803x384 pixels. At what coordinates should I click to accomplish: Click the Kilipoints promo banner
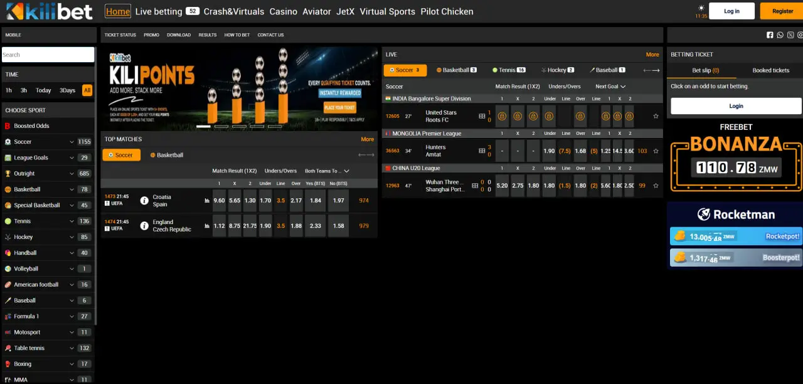click(x=239, y=88)
